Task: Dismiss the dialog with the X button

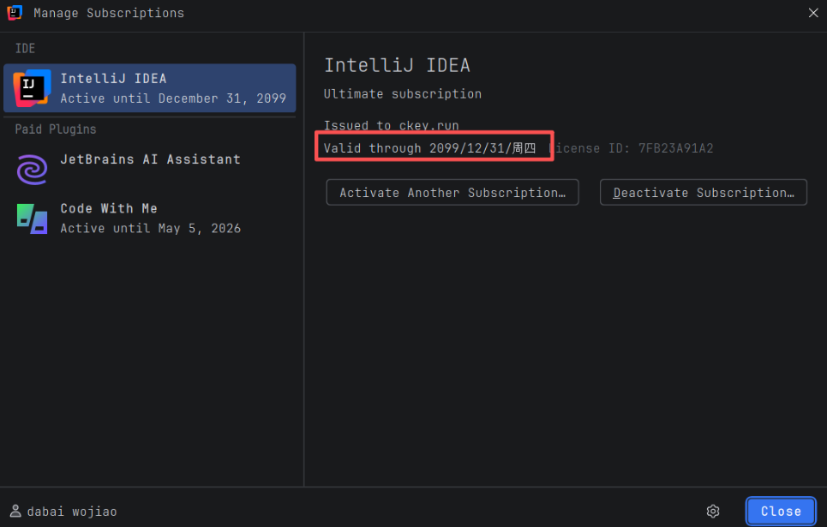Action: click(813, 13)
